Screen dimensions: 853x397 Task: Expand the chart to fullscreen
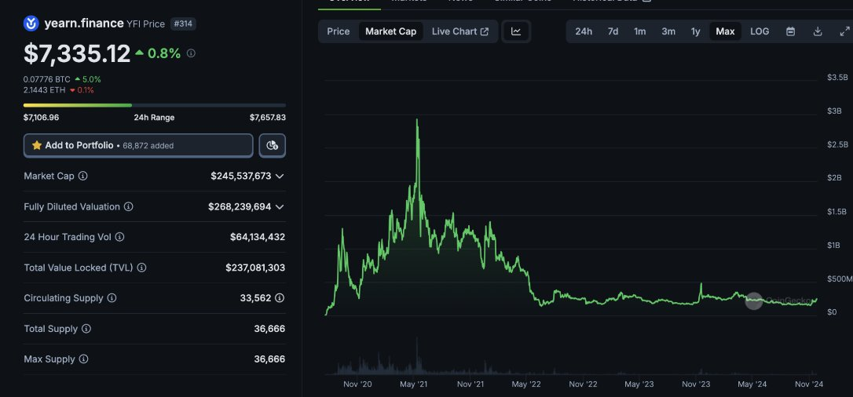[x=844, y=31]
